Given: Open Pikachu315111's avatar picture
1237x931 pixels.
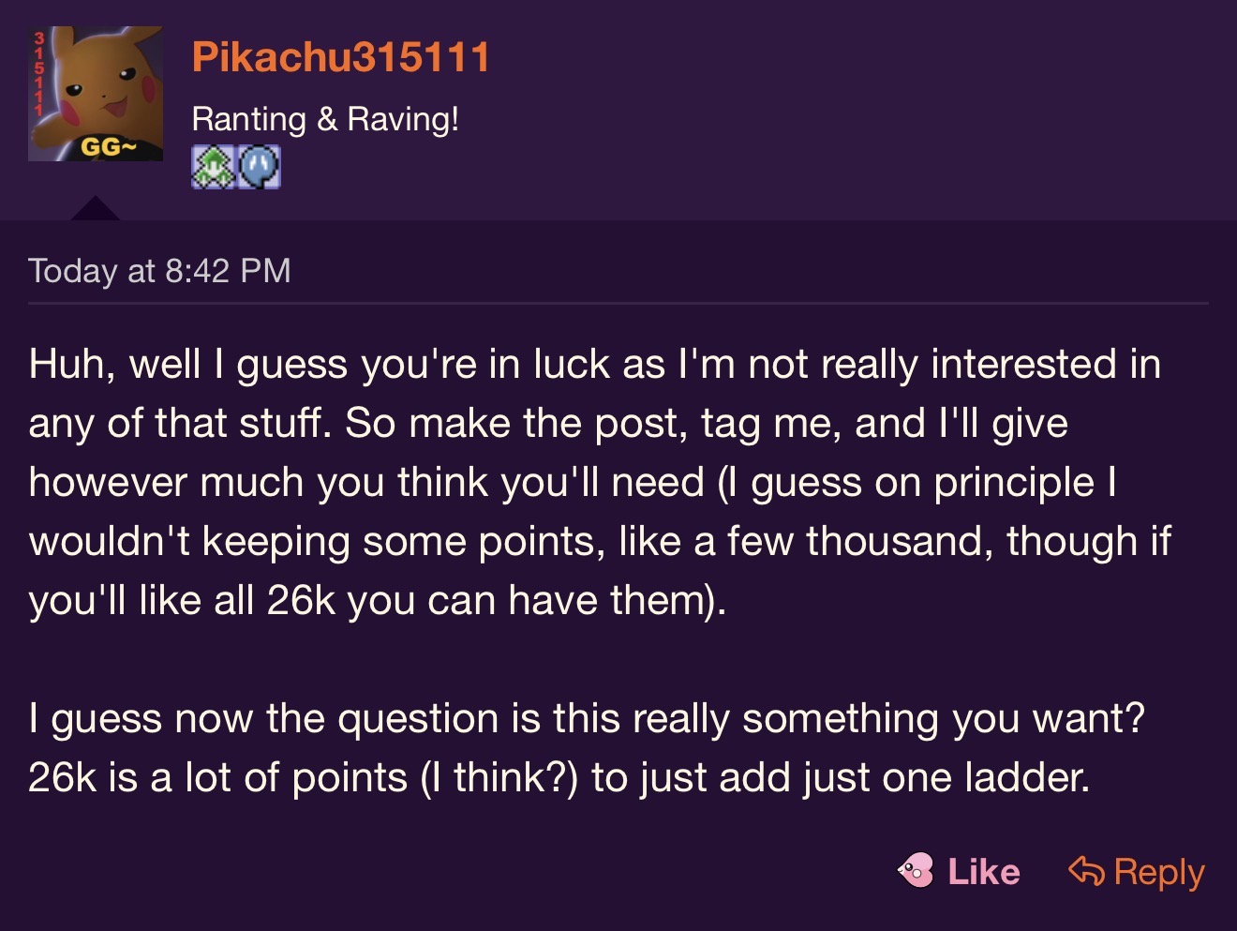Looking at the screenshot, I should point(96,94).
